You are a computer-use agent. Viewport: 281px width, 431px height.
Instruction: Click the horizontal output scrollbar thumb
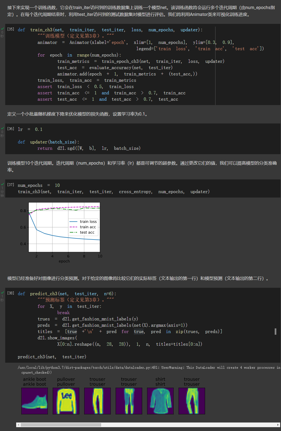[x=61, y=425]
